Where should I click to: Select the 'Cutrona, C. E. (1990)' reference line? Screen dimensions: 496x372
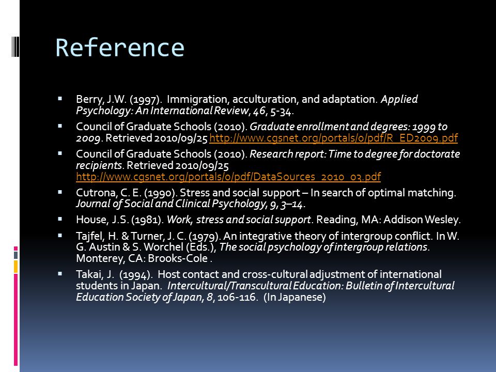click(x=266, y=193)
